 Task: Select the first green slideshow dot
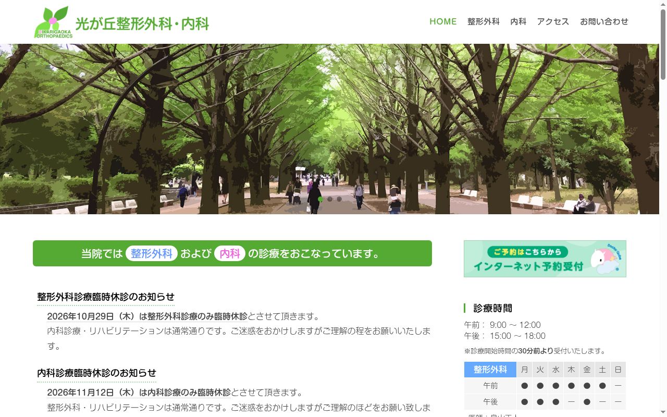tap(320, 199)
